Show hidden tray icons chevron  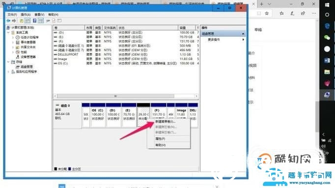coord(323,134)
